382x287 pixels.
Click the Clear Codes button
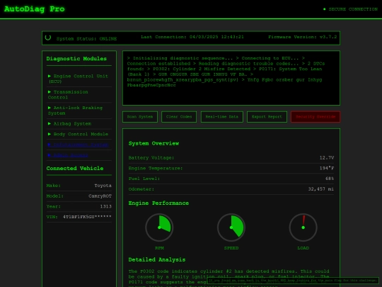[179, 117]
